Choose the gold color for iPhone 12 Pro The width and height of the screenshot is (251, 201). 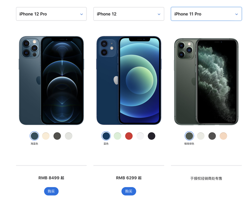click(46, 136)
